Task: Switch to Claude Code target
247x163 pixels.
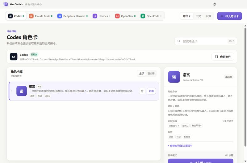Action: click(x=41, y=16)
